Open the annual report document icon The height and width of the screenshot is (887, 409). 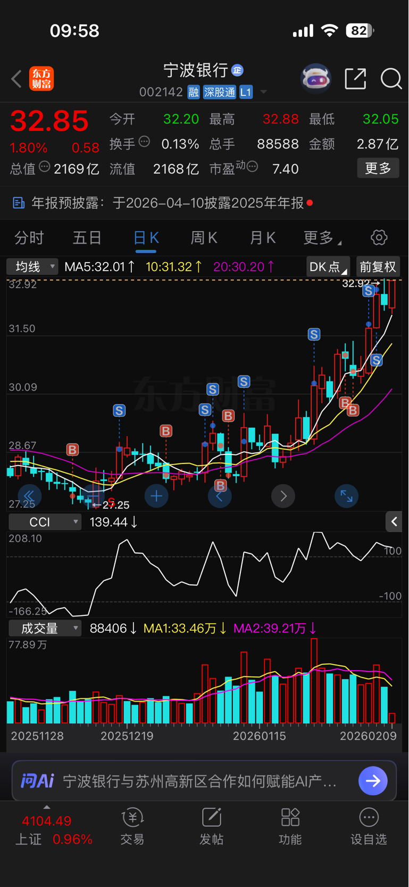click(x=19, y=202)
